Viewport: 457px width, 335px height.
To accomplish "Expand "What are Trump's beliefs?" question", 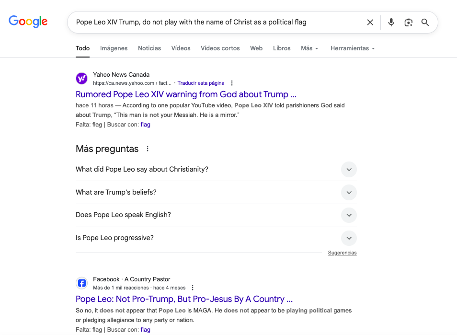I will coord(349,192).
